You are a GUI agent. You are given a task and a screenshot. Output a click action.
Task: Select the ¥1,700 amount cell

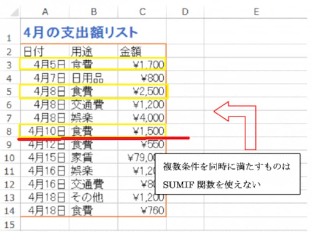coord(142,64)
